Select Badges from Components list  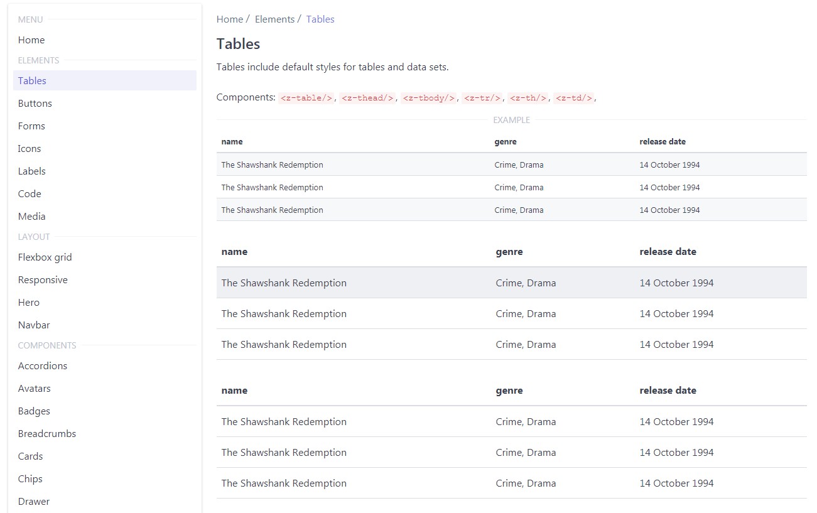click(x=104, y=411)
